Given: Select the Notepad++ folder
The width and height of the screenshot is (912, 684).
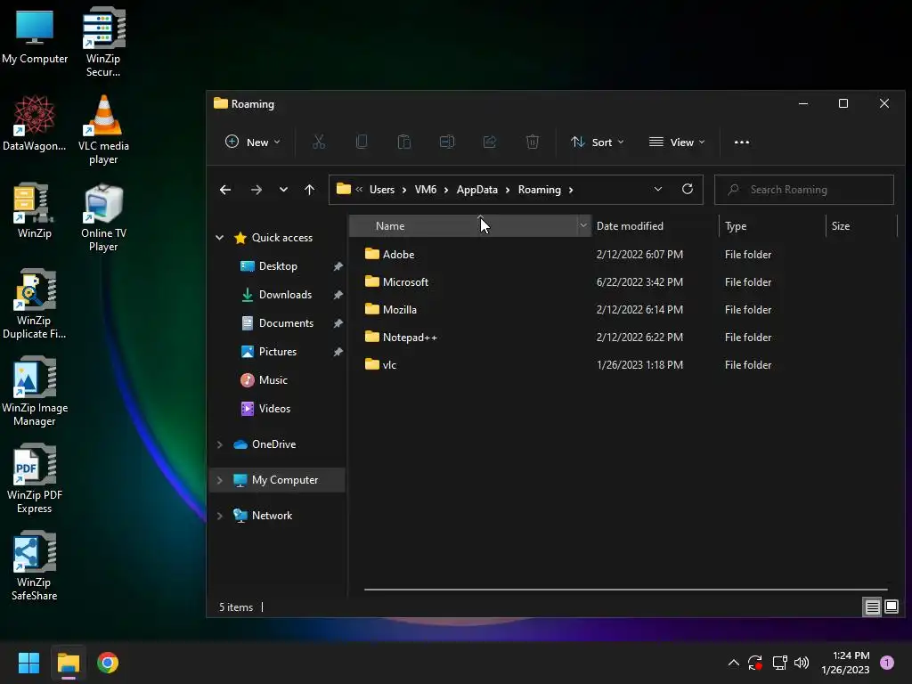Looking at the screenshot, I should (x=410, y=337).
